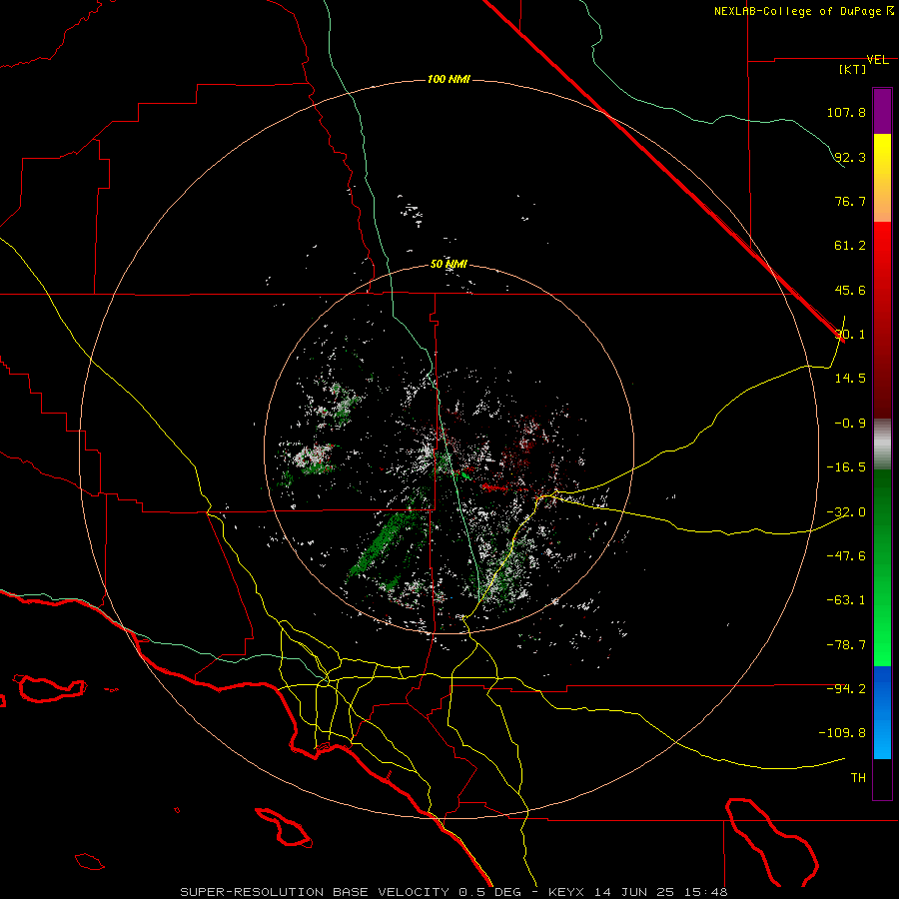Pick the green segment of velocity color bar
The image size is (899, 899).
882,567
